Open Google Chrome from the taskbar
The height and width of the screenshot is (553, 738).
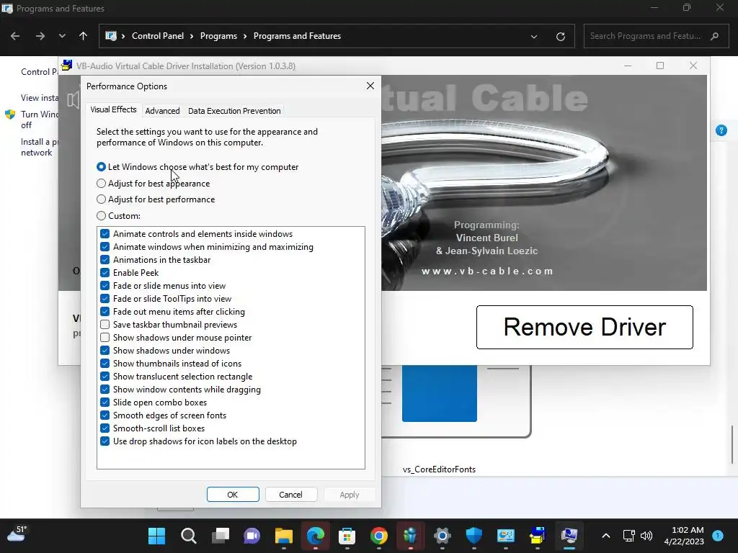tap(379, 536)
